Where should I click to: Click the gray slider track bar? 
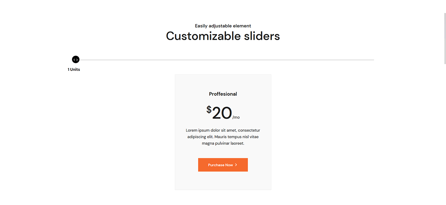pyautogui.click(x=223, y=60)
